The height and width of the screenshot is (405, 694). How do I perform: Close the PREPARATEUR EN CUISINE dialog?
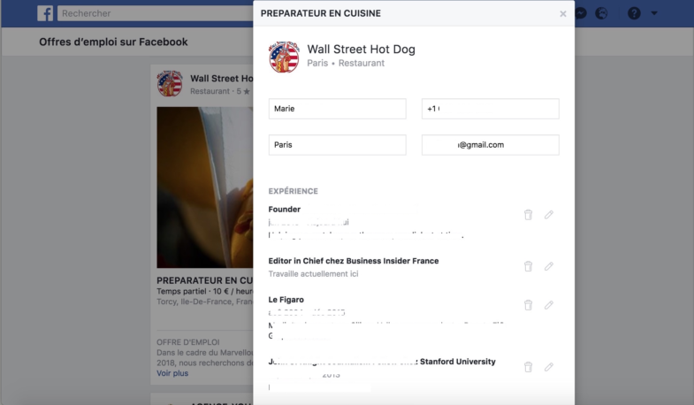[563, 14]
